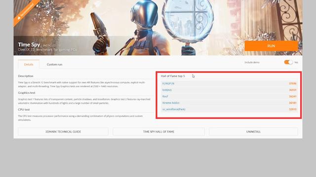
Task: Click the Hall of Fame top 5 heading
Action: pos(173,76)
